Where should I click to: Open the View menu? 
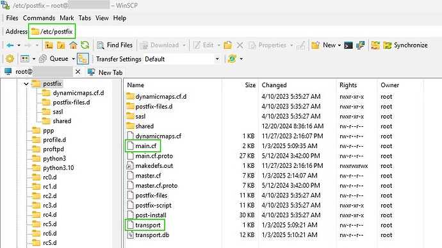point(102,18)
